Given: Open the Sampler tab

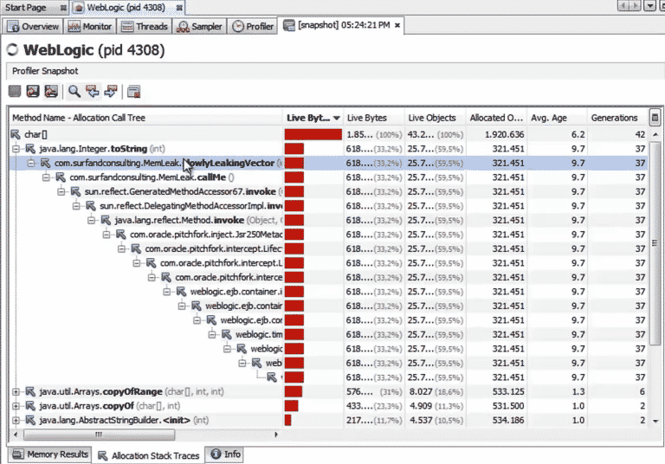Looking at the screenshot, I should point(200,26).
